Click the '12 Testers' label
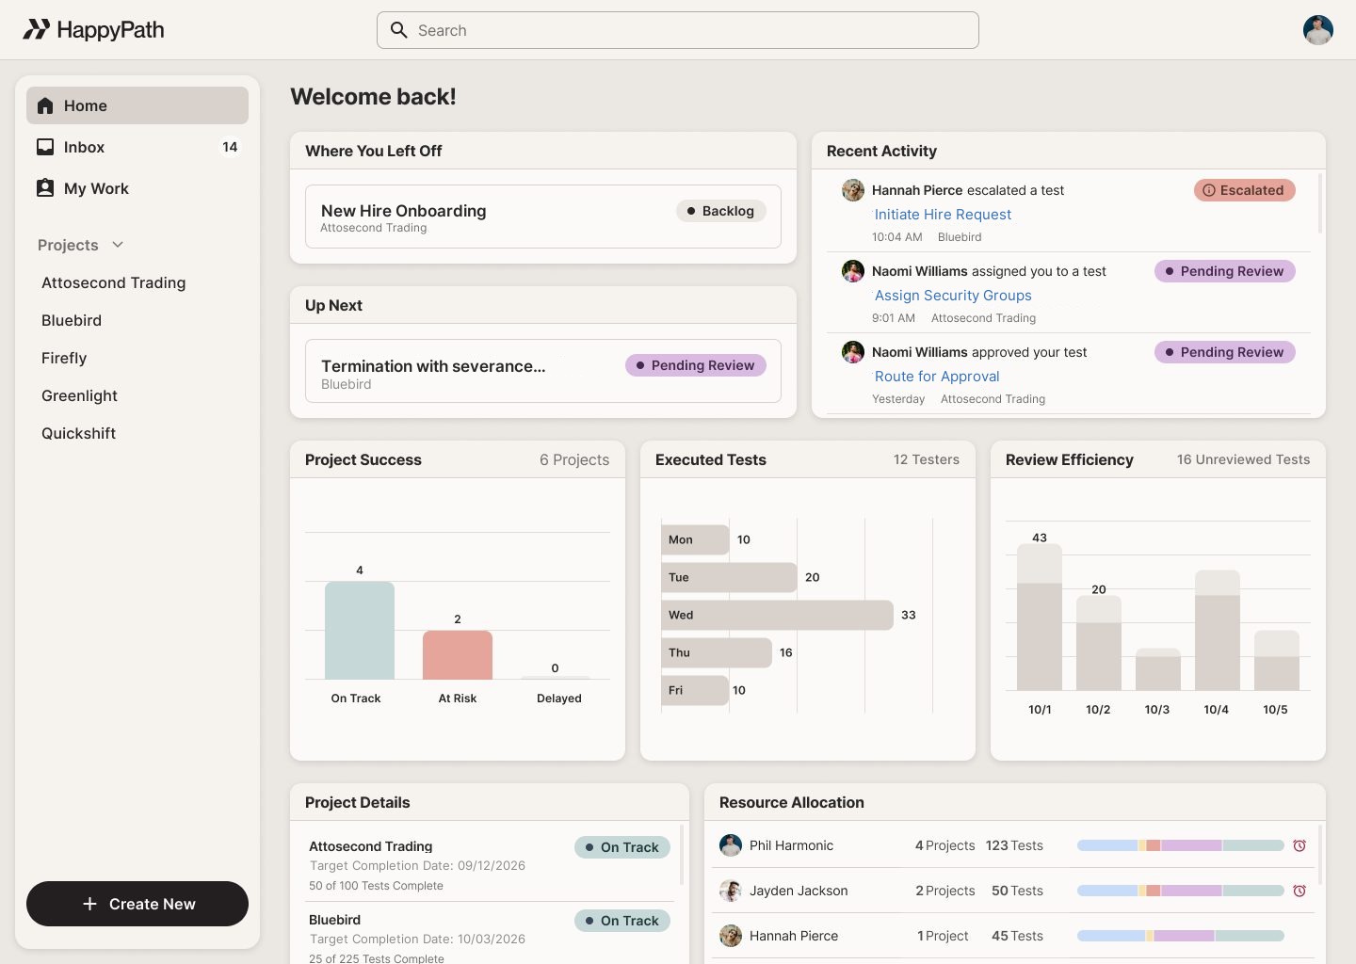Screen dimensions: 1356x964 (927, 459)
